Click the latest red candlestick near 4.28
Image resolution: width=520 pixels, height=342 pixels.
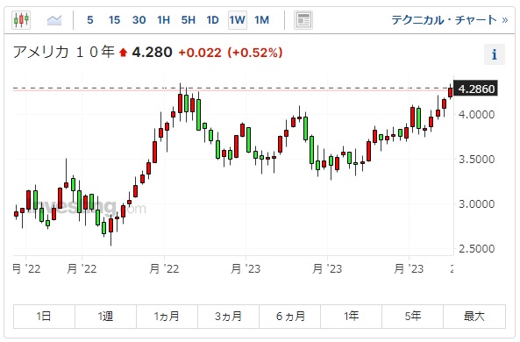[451, 92]
